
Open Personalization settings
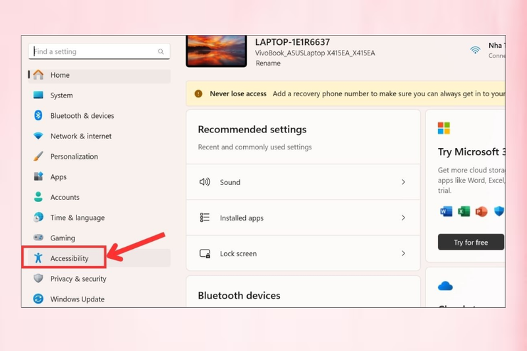99,156
